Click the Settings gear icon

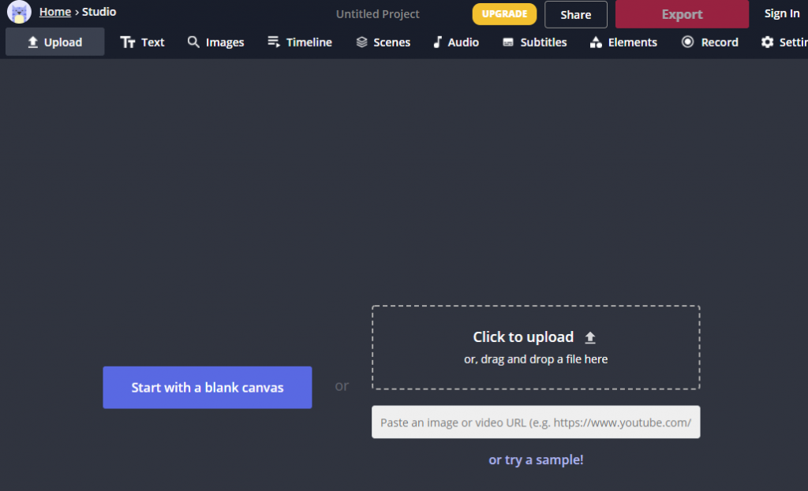pyautogui.click(x=767, y=43)
